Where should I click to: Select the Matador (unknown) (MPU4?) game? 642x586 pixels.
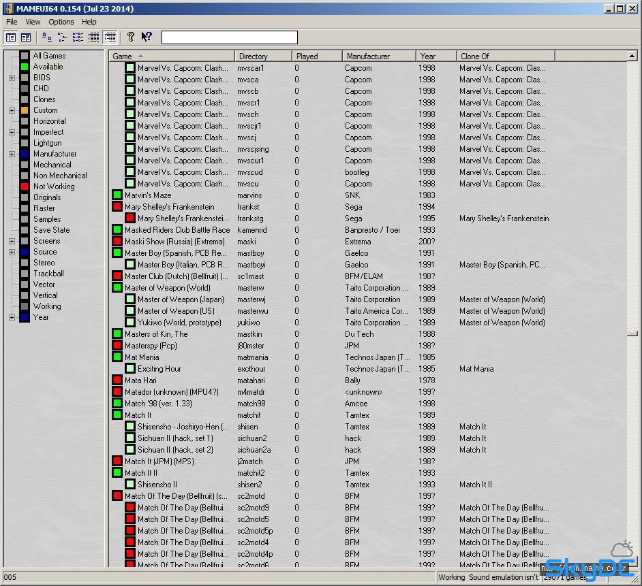pos(172,392)
